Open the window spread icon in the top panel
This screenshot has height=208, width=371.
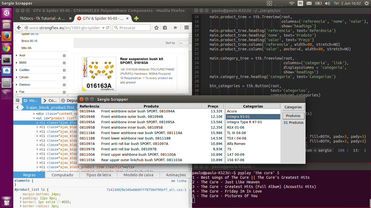point(269,3)
